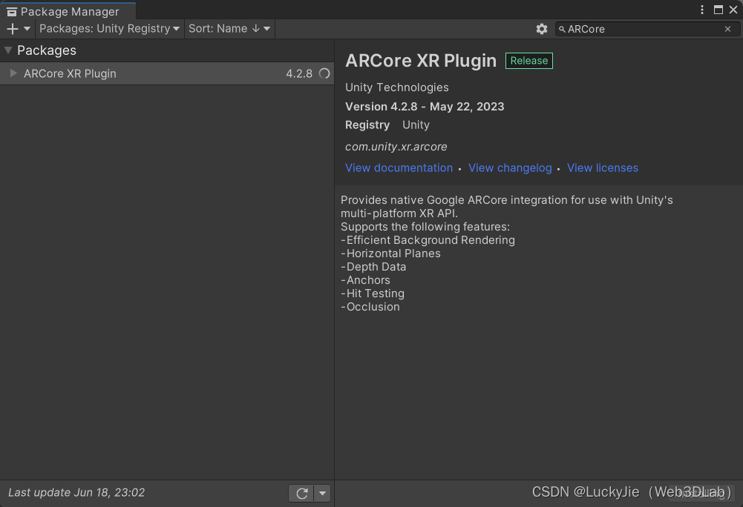Click the Hit Testing feature line
The image size is (743, 507).
pyautogui.click(x=373, y=294)
